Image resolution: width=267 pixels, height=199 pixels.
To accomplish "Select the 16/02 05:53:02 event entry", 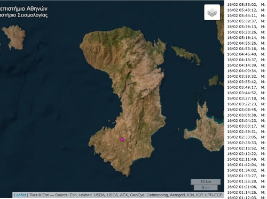I will (x=246, y=5).
